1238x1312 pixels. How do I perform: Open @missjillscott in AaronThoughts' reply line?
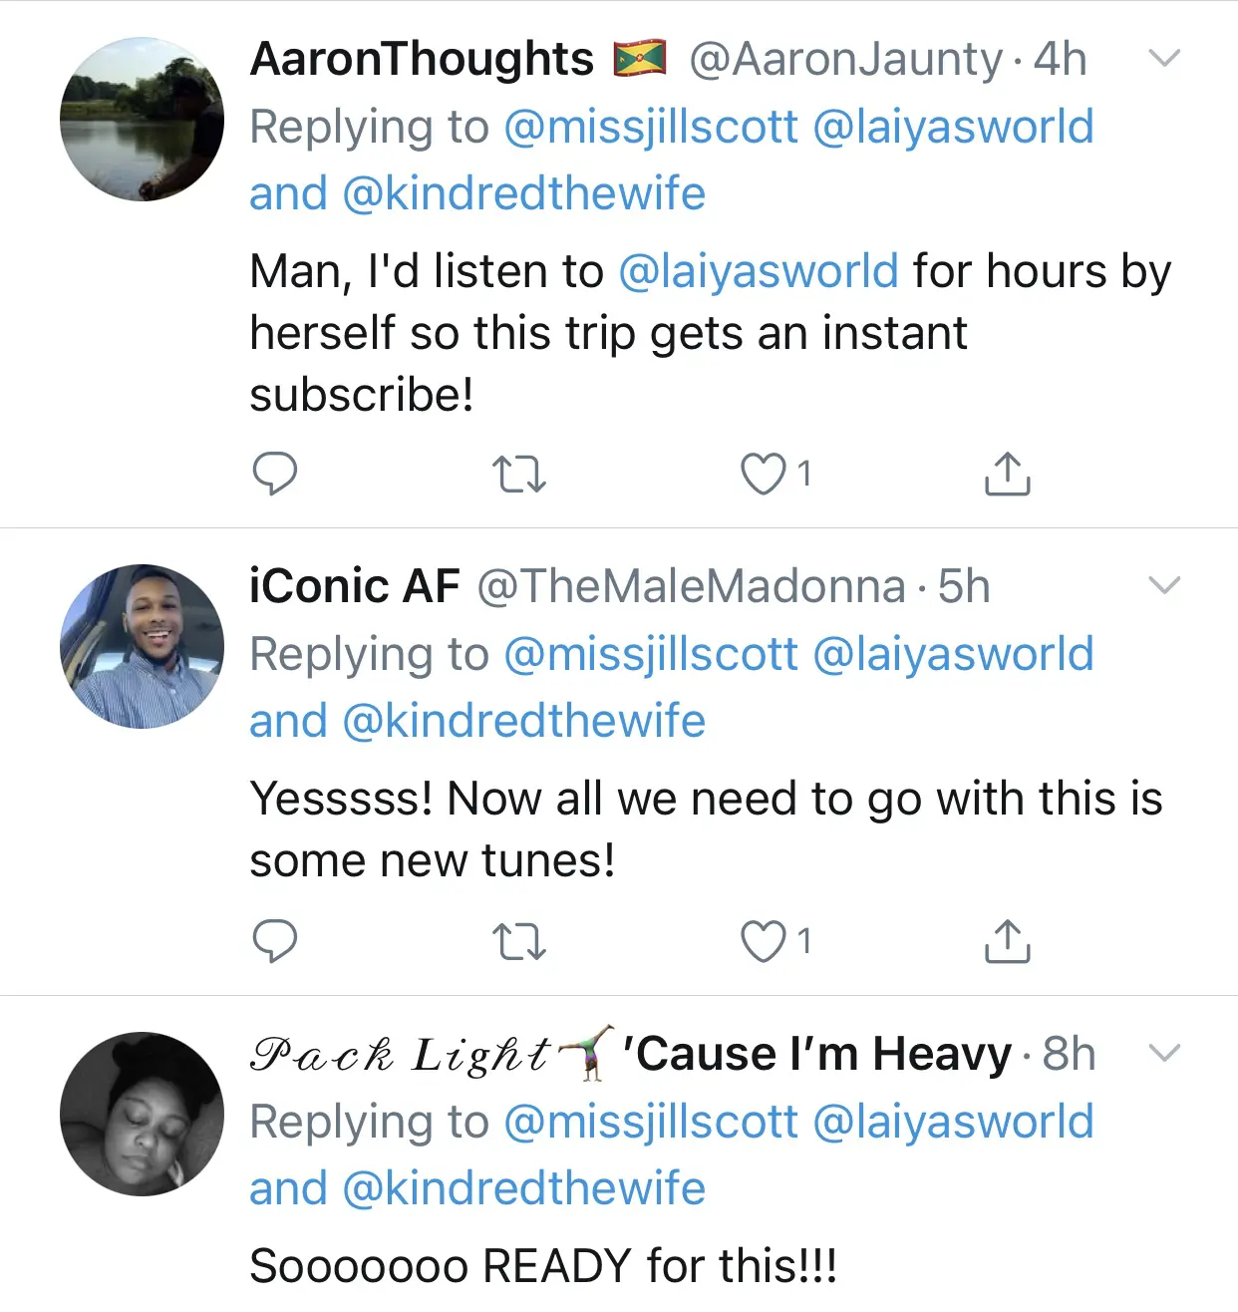pyautogui.click(x=651, y=128)
